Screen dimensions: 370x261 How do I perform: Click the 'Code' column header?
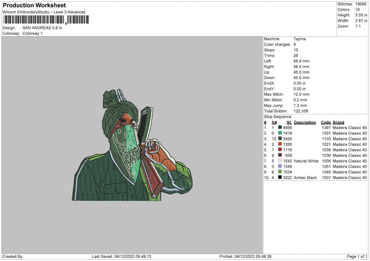click(x=326, y=122)
